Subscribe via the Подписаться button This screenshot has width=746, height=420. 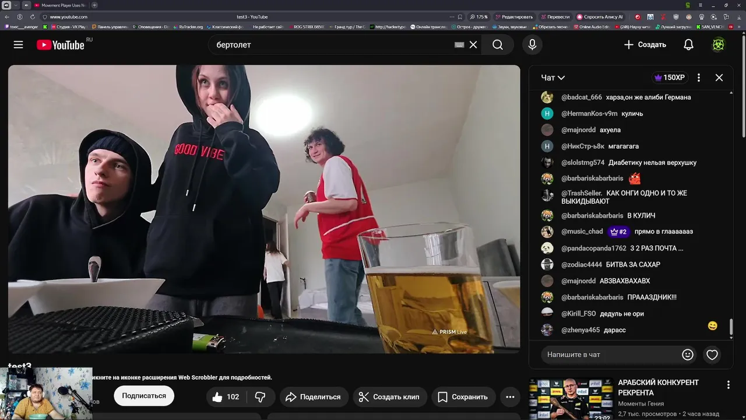point(144,395)
